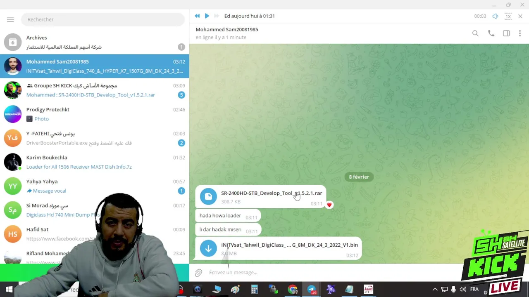529x297 pixels.
Task: Change playback speed 1X button
Action: (508, 16)
